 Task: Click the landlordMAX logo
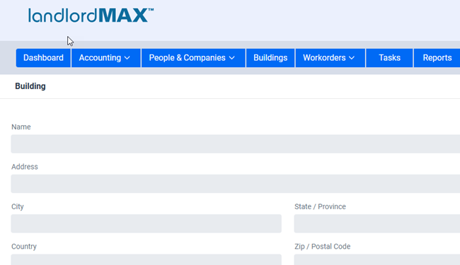pos(91,16)
